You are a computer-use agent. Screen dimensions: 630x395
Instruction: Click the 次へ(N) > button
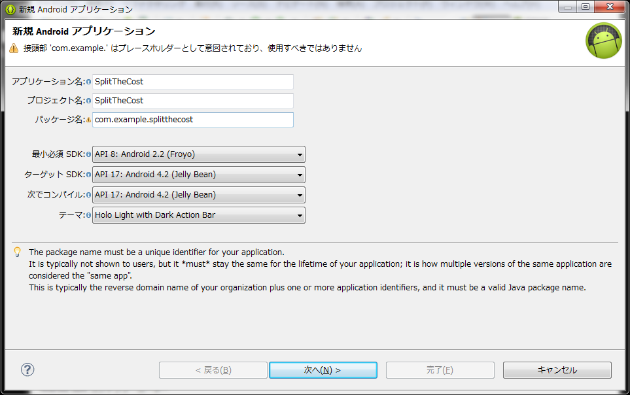(323, 370)
